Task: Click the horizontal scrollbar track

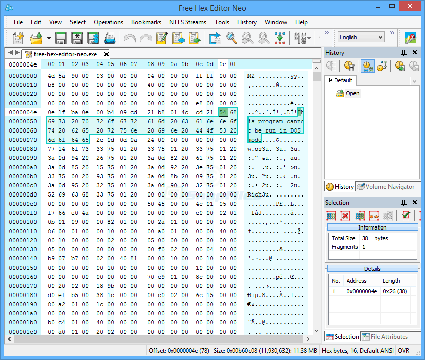Action: coord(159,339)
